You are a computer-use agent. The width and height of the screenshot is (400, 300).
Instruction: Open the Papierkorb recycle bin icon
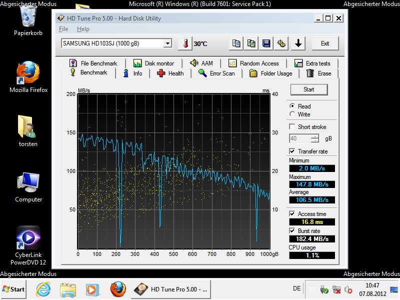[x=28, y=21]
